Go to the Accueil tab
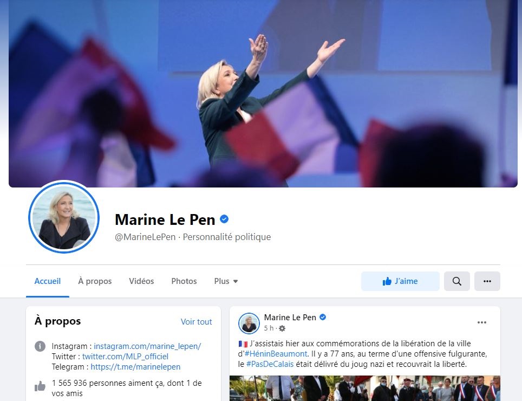 [x=48, y=281]
